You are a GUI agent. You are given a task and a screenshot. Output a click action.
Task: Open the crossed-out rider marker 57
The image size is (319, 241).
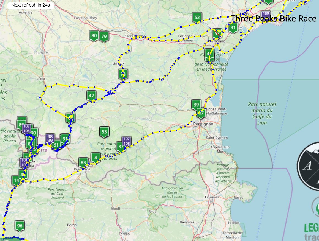217,34
